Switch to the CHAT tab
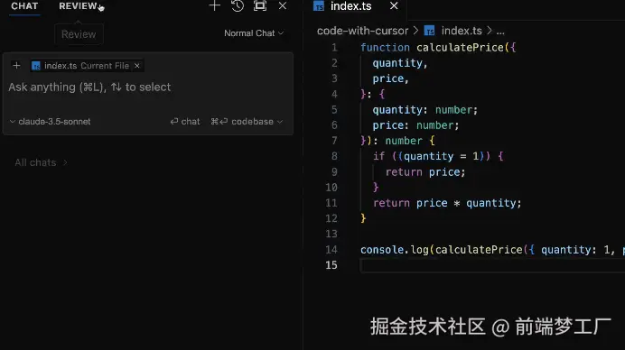The image size is (625, 350). click(x=24, y=6)
